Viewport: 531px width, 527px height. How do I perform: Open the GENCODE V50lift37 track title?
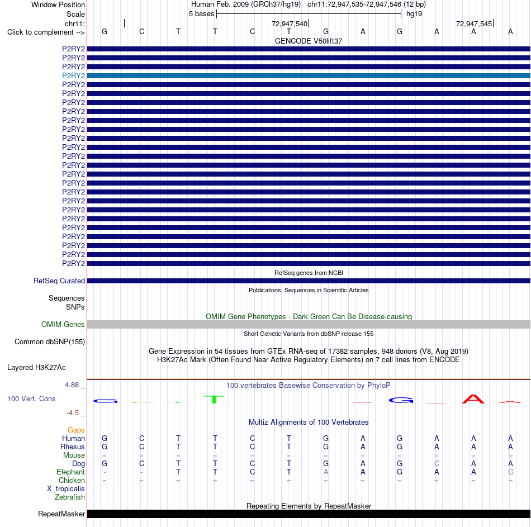coord(309,41)
